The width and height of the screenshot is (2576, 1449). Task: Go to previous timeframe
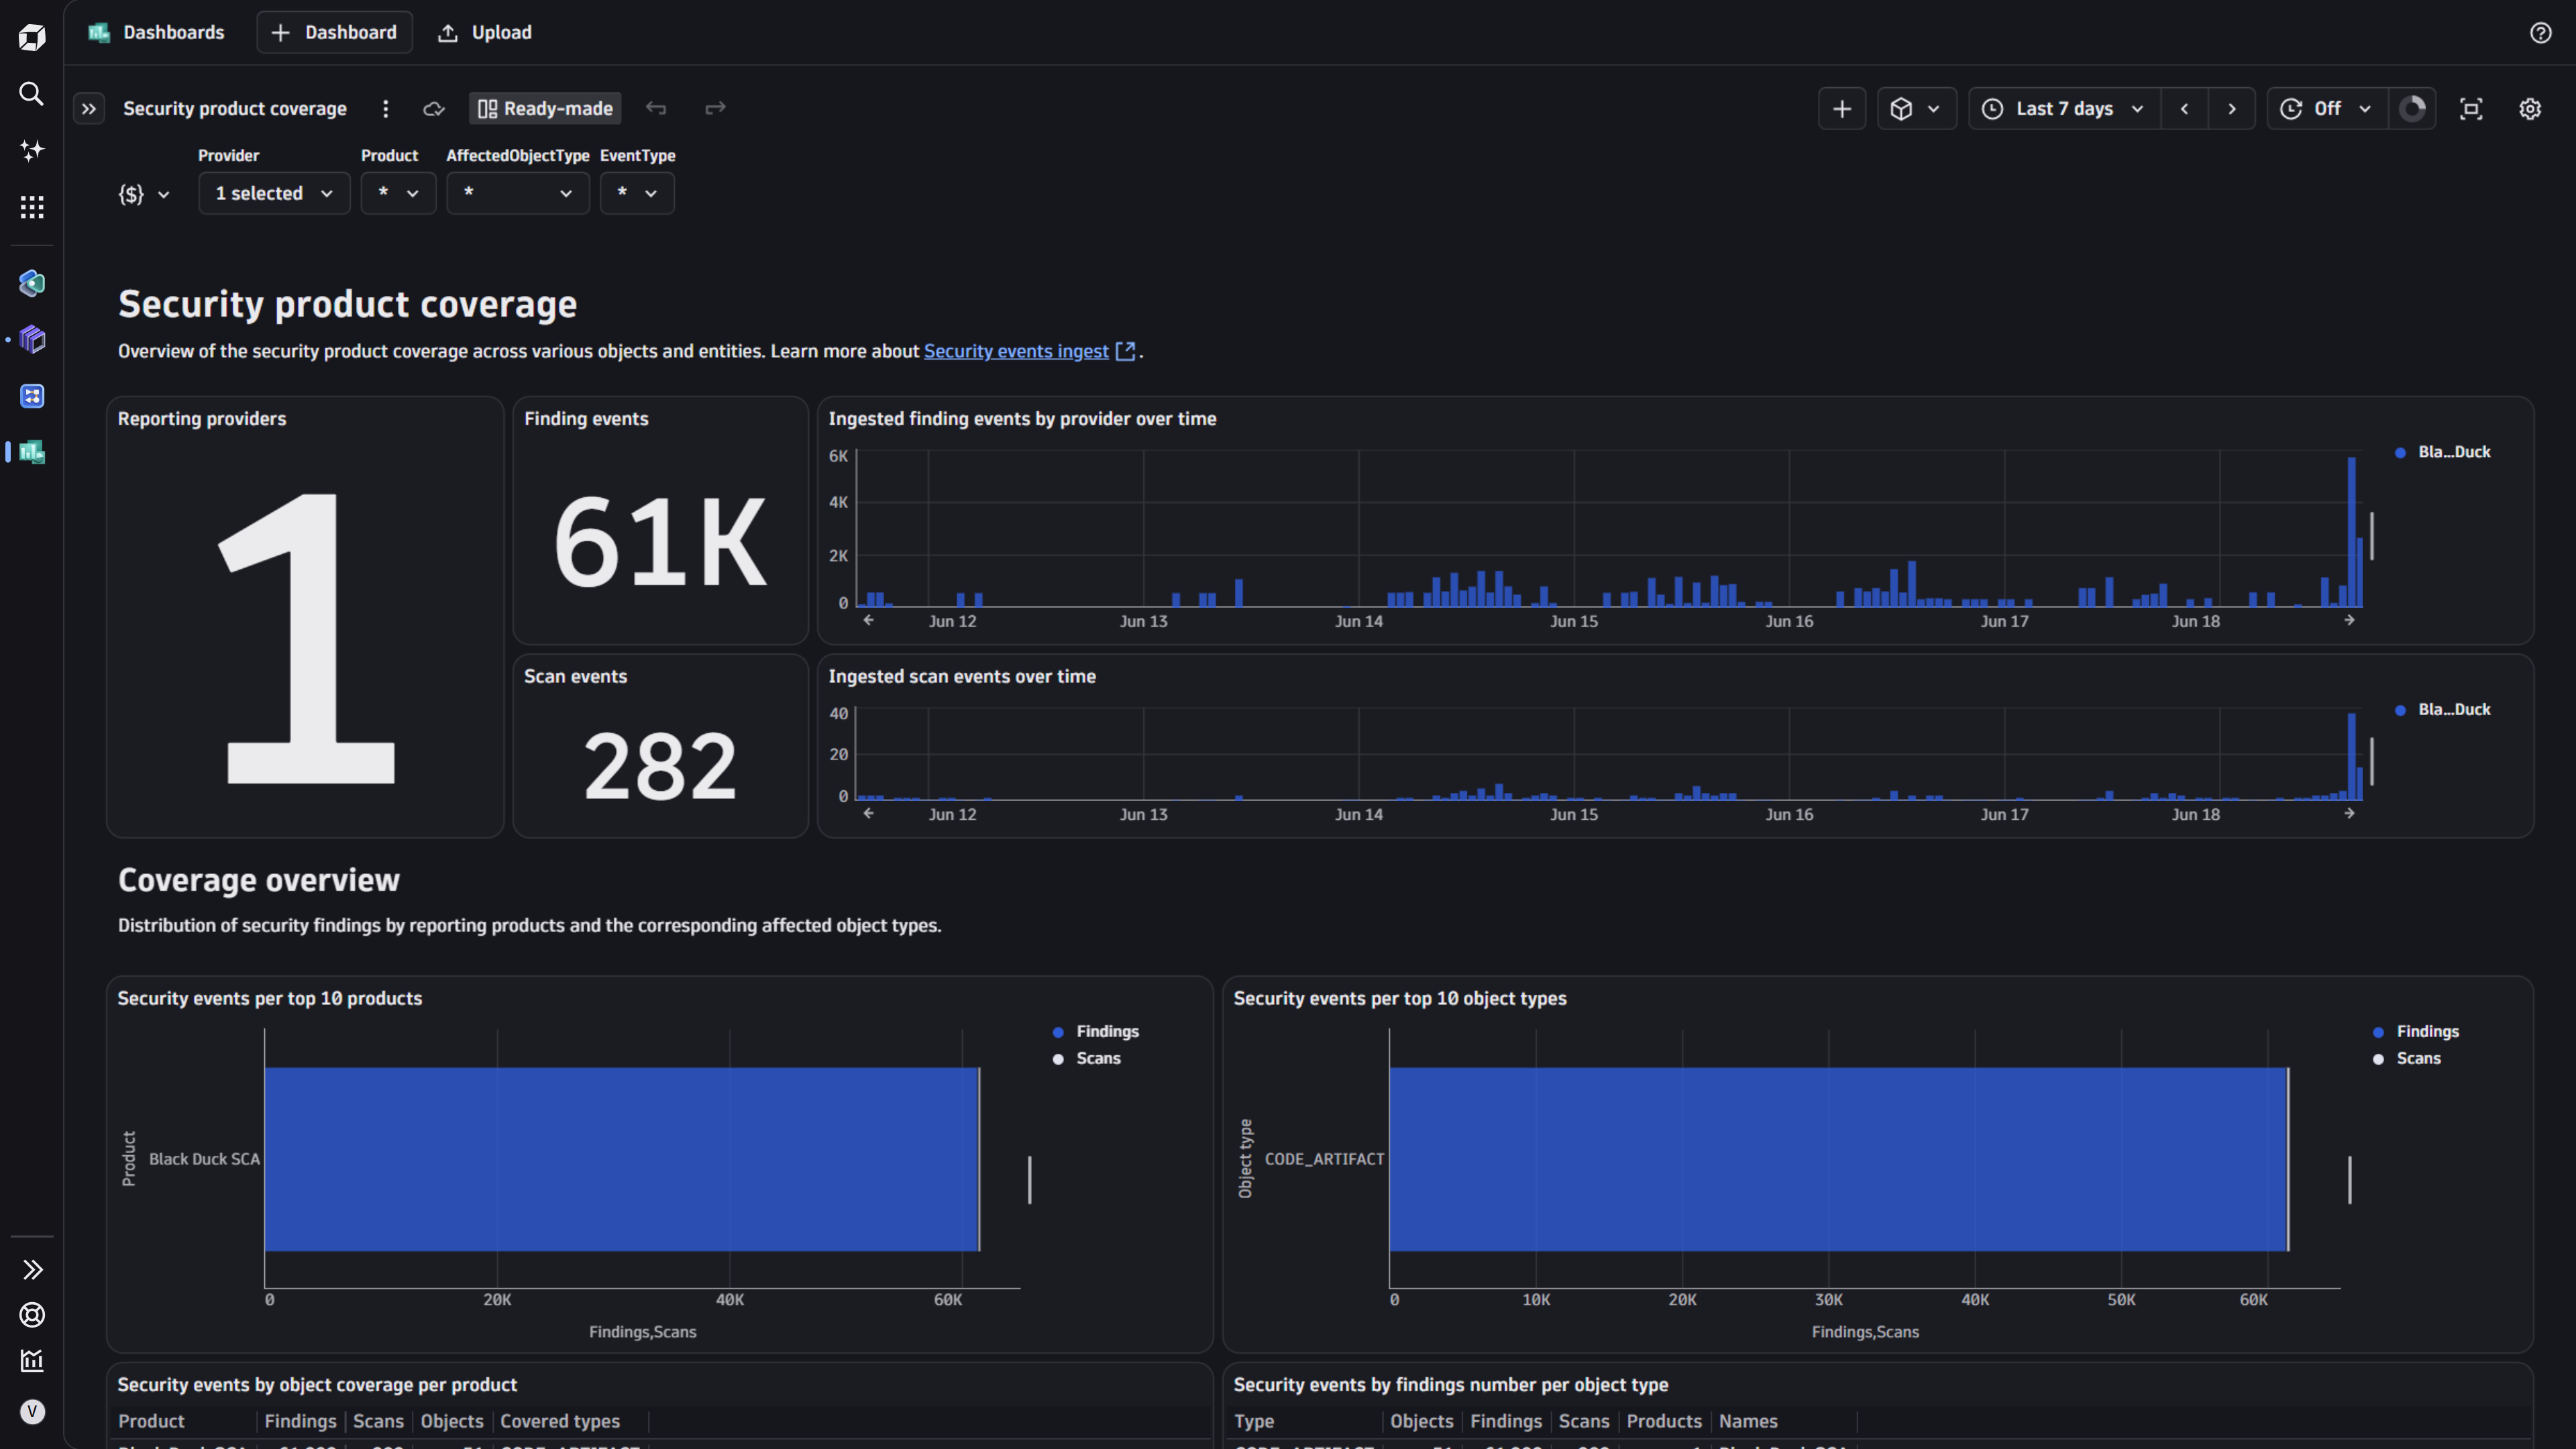[2184, 109]
